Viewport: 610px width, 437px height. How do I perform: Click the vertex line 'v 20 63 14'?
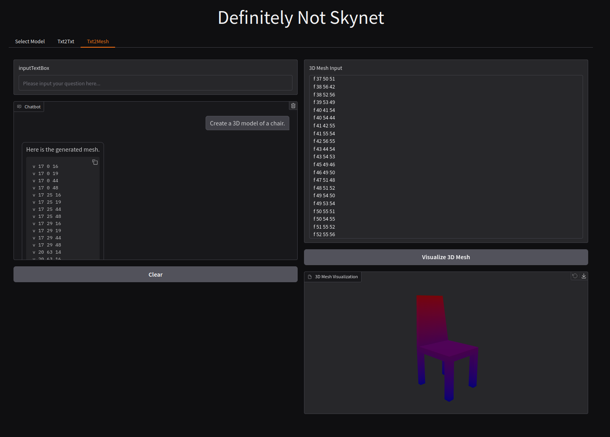[47, 252]
